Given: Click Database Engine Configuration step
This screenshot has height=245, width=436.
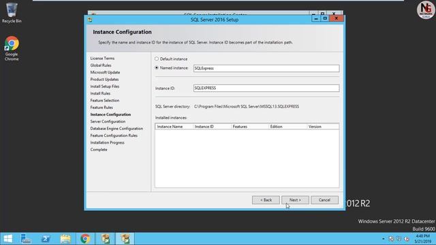Looking at the screenshot, I should (116, 129).
